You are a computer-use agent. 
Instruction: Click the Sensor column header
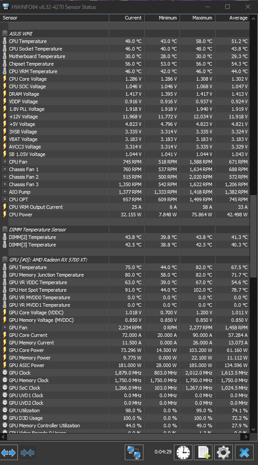(54, 18)
